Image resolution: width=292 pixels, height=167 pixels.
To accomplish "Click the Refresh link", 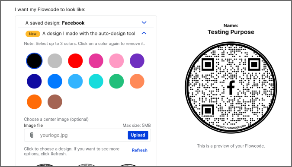I will point(139,150).
